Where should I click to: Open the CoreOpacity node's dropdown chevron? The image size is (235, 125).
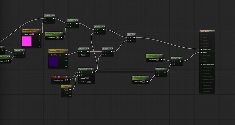[x=148, y=77]
